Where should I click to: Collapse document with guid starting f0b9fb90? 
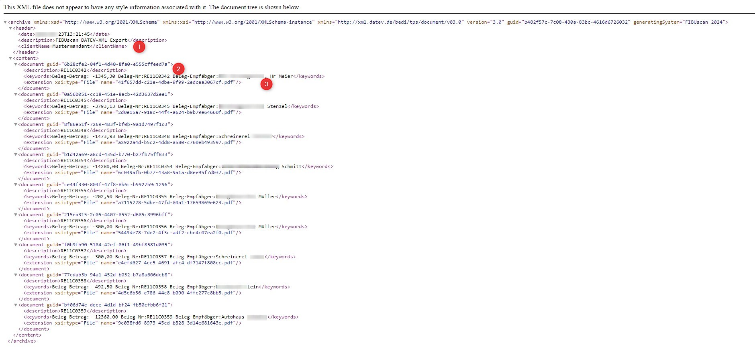[x=16, y=245]
